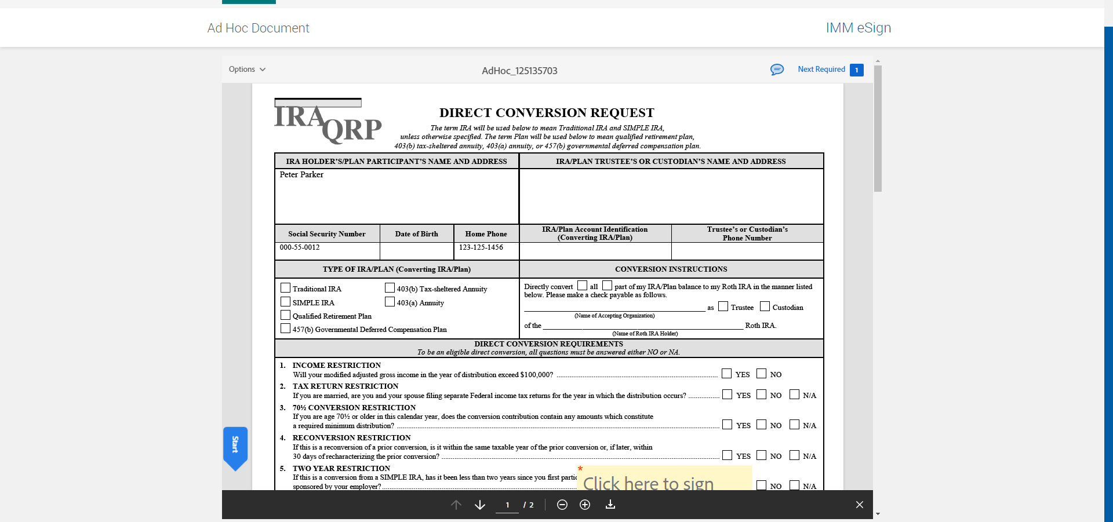Check the Traditional IRA checkbox
1113x522 pixels.
[285, 287]
